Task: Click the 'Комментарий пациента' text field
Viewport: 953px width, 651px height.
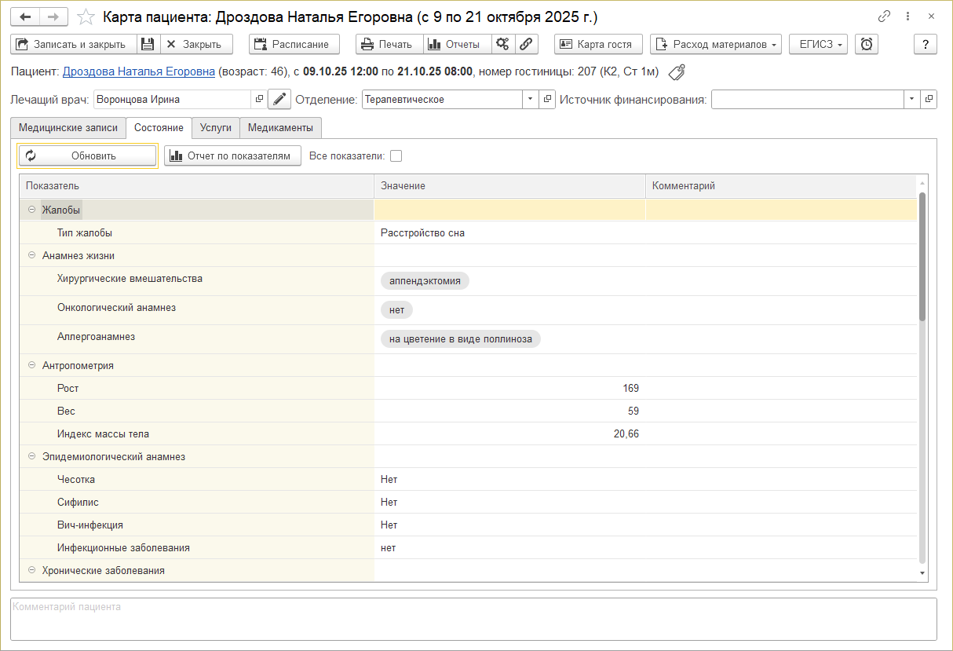Action: pyautogui.click(x=473, y=619)
